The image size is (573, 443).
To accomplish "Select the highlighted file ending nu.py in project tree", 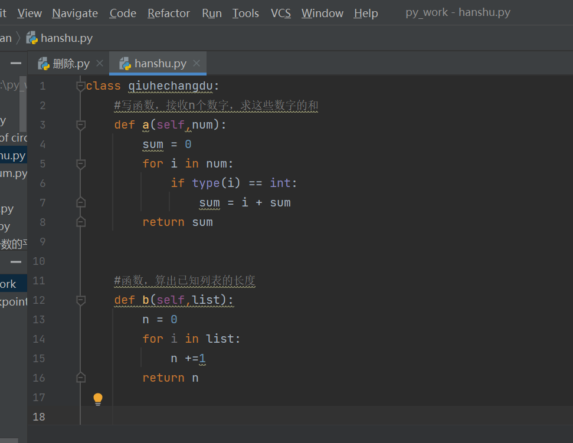I will [x=14, y=156].
